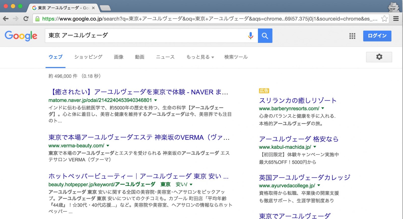
Task: Start voice search with microphone icon
Action: [x=250, y=36]
